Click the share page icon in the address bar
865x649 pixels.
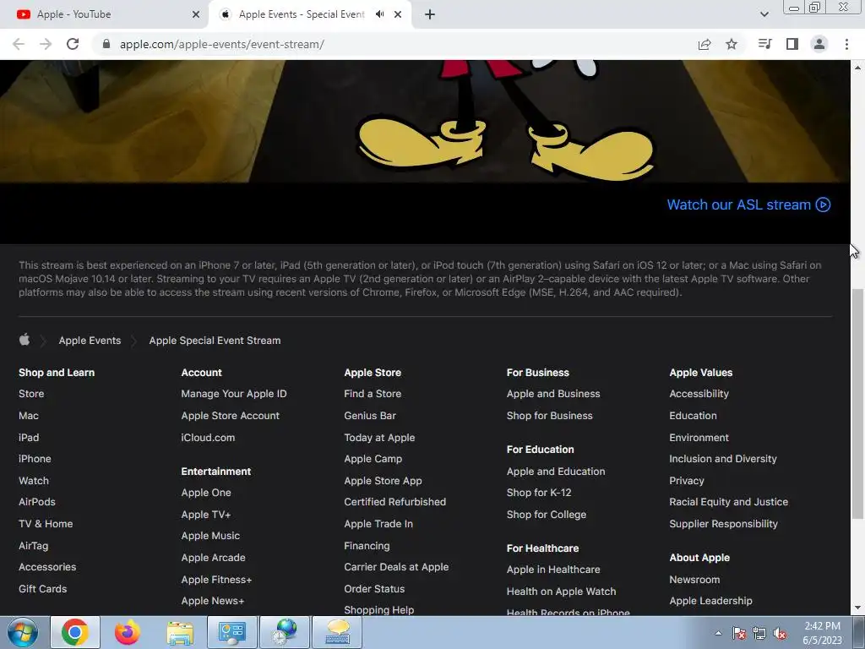705,44
